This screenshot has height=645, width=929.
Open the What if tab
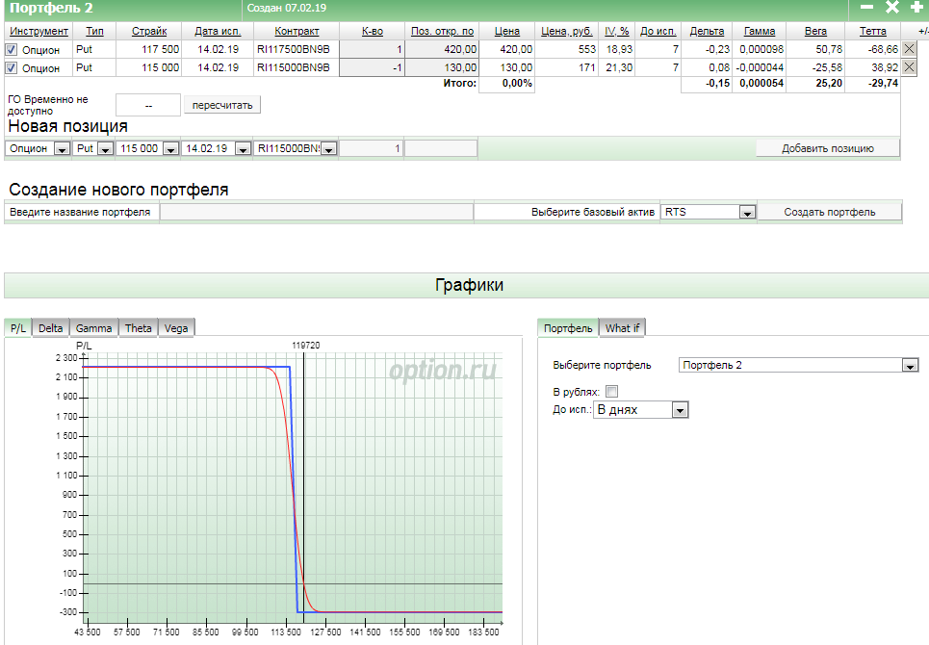(622, 328)
